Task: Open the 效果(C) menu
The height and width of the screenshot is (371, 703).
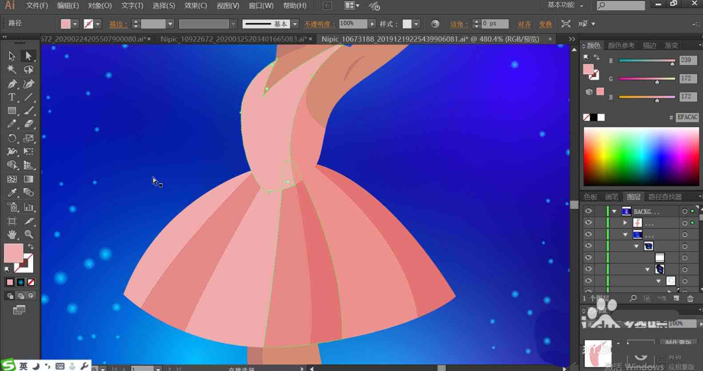Action: 196,6
